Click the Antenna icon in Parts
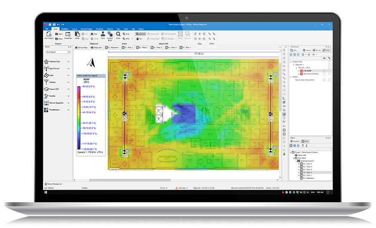 46,82
